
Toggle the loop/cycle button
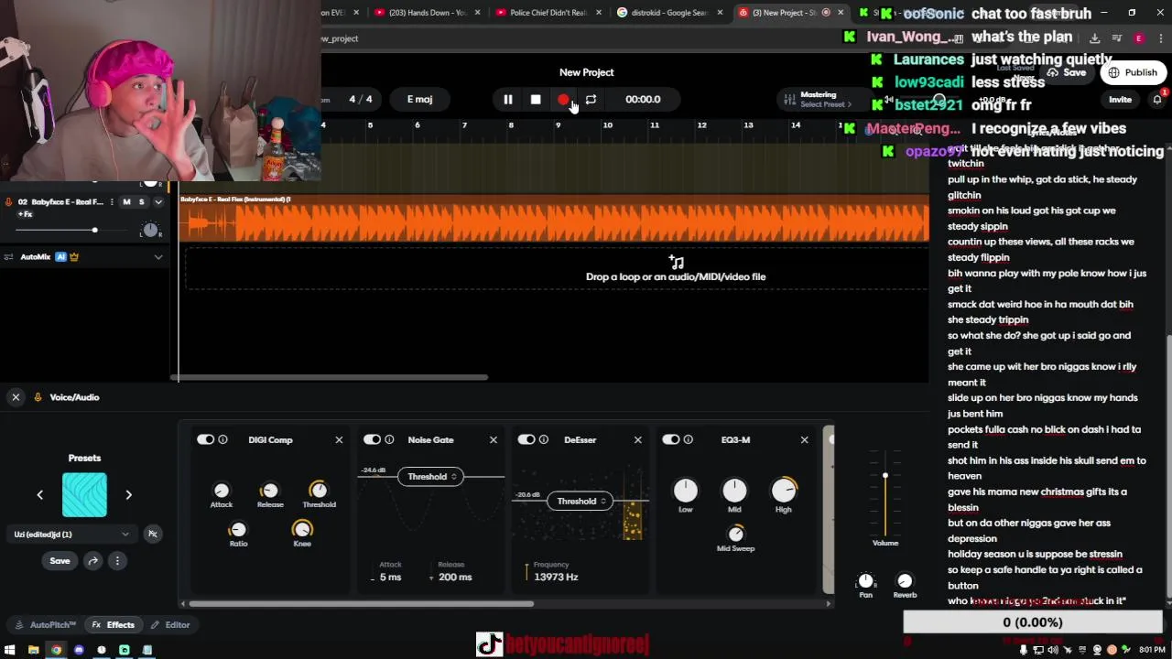coord(591,99)
